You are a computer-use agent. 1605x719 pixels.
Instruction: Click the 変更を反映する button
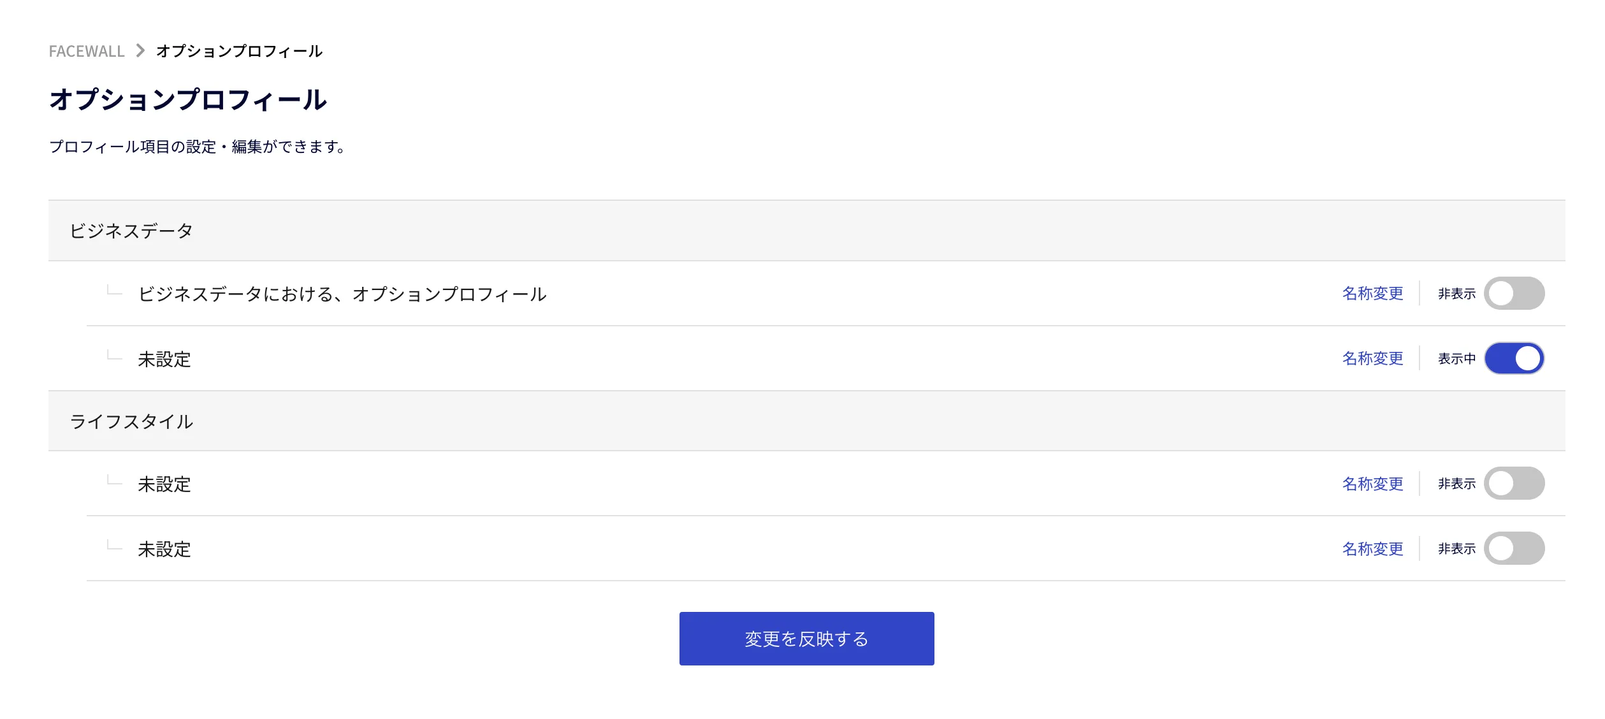click(x=806, y=639)
